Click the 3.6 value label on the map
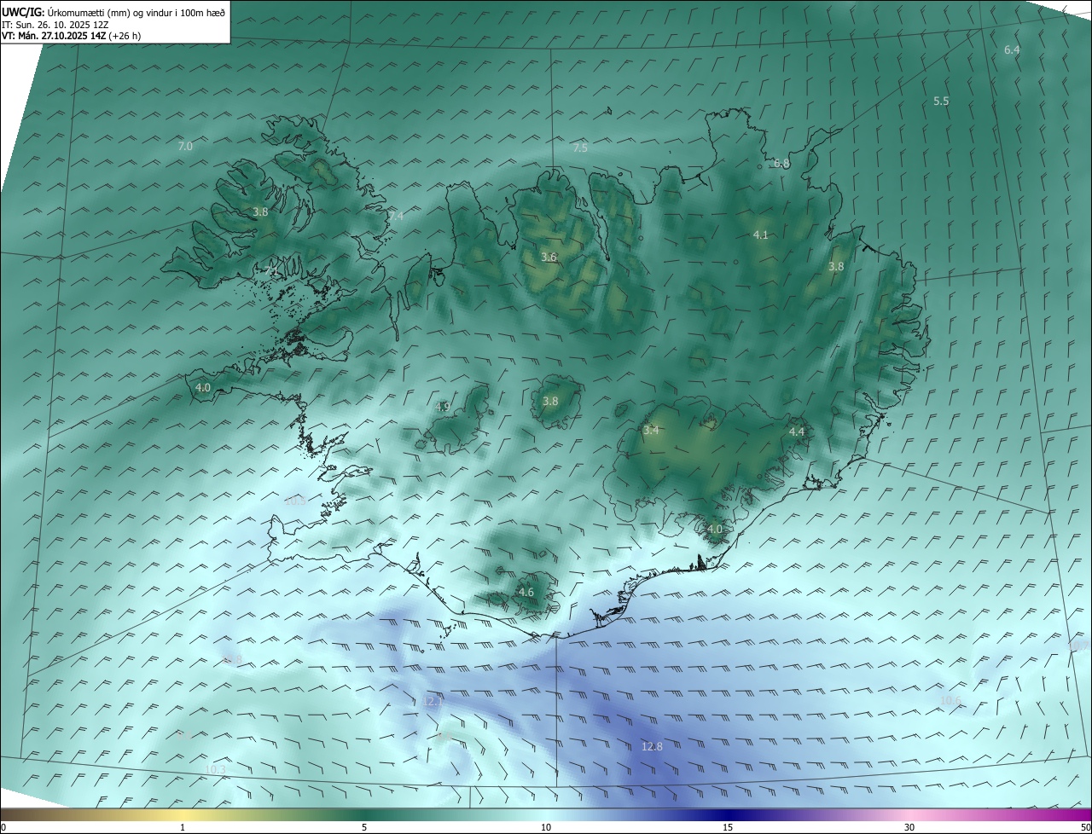1092x834 pixels. (x=549, y=258)
